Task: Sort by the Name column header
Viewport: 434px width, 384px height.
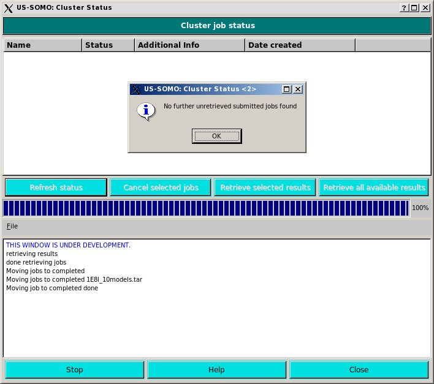Action: point(43,45)
